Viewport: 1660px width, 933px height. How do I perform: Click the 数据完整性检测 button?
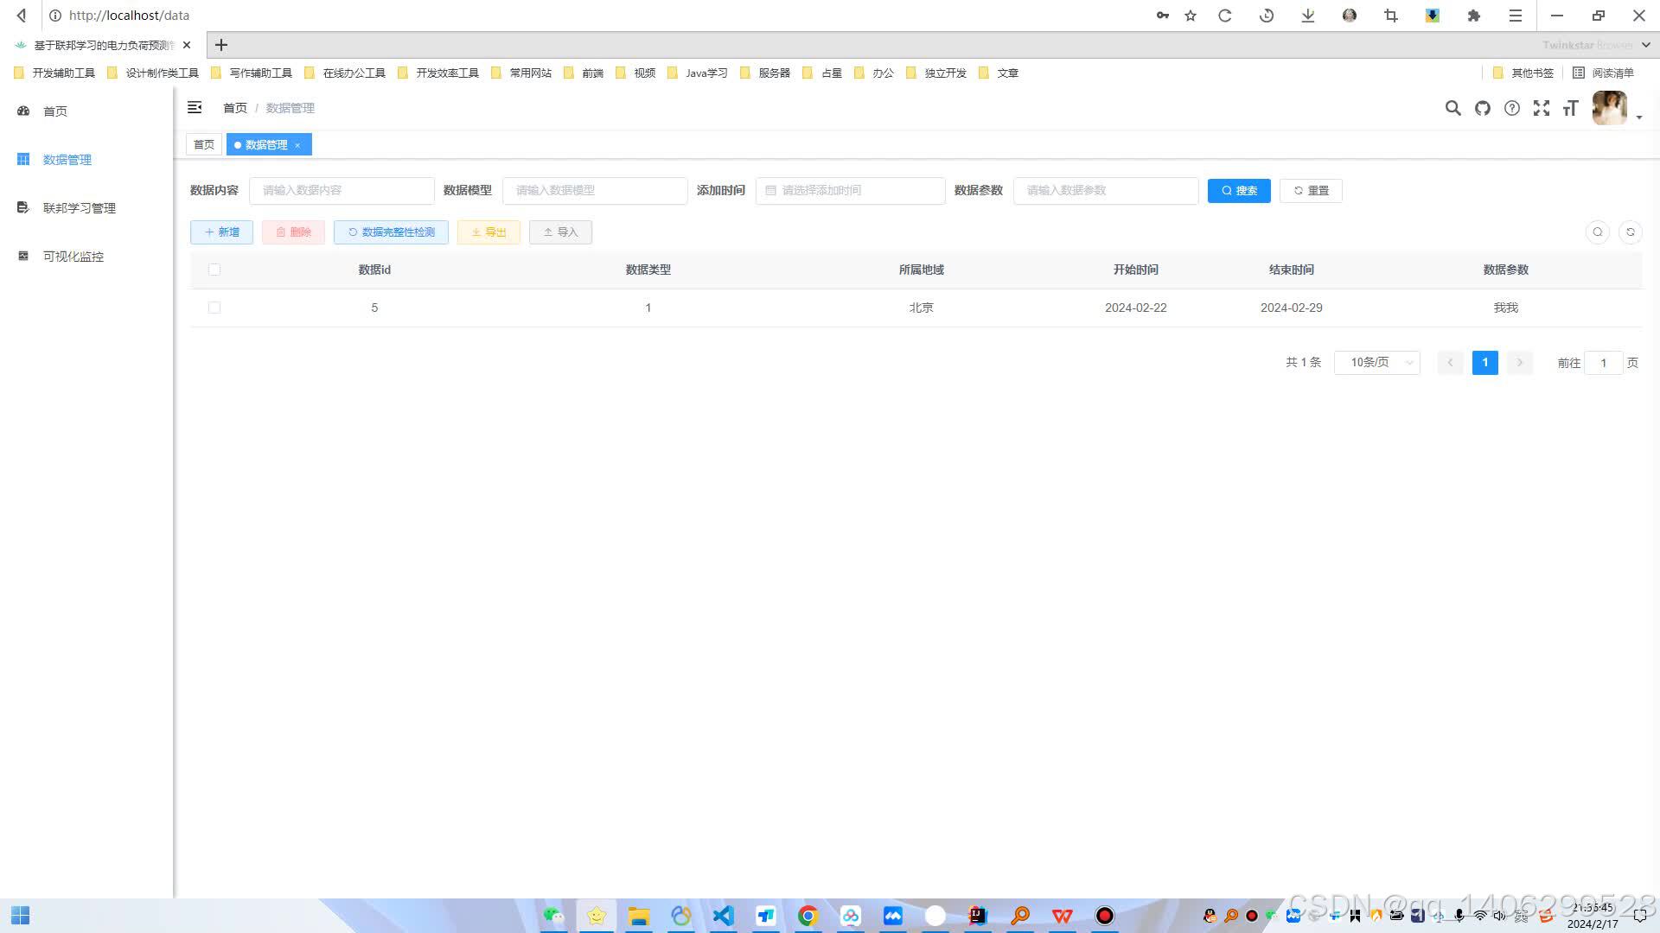coord(391,232)
